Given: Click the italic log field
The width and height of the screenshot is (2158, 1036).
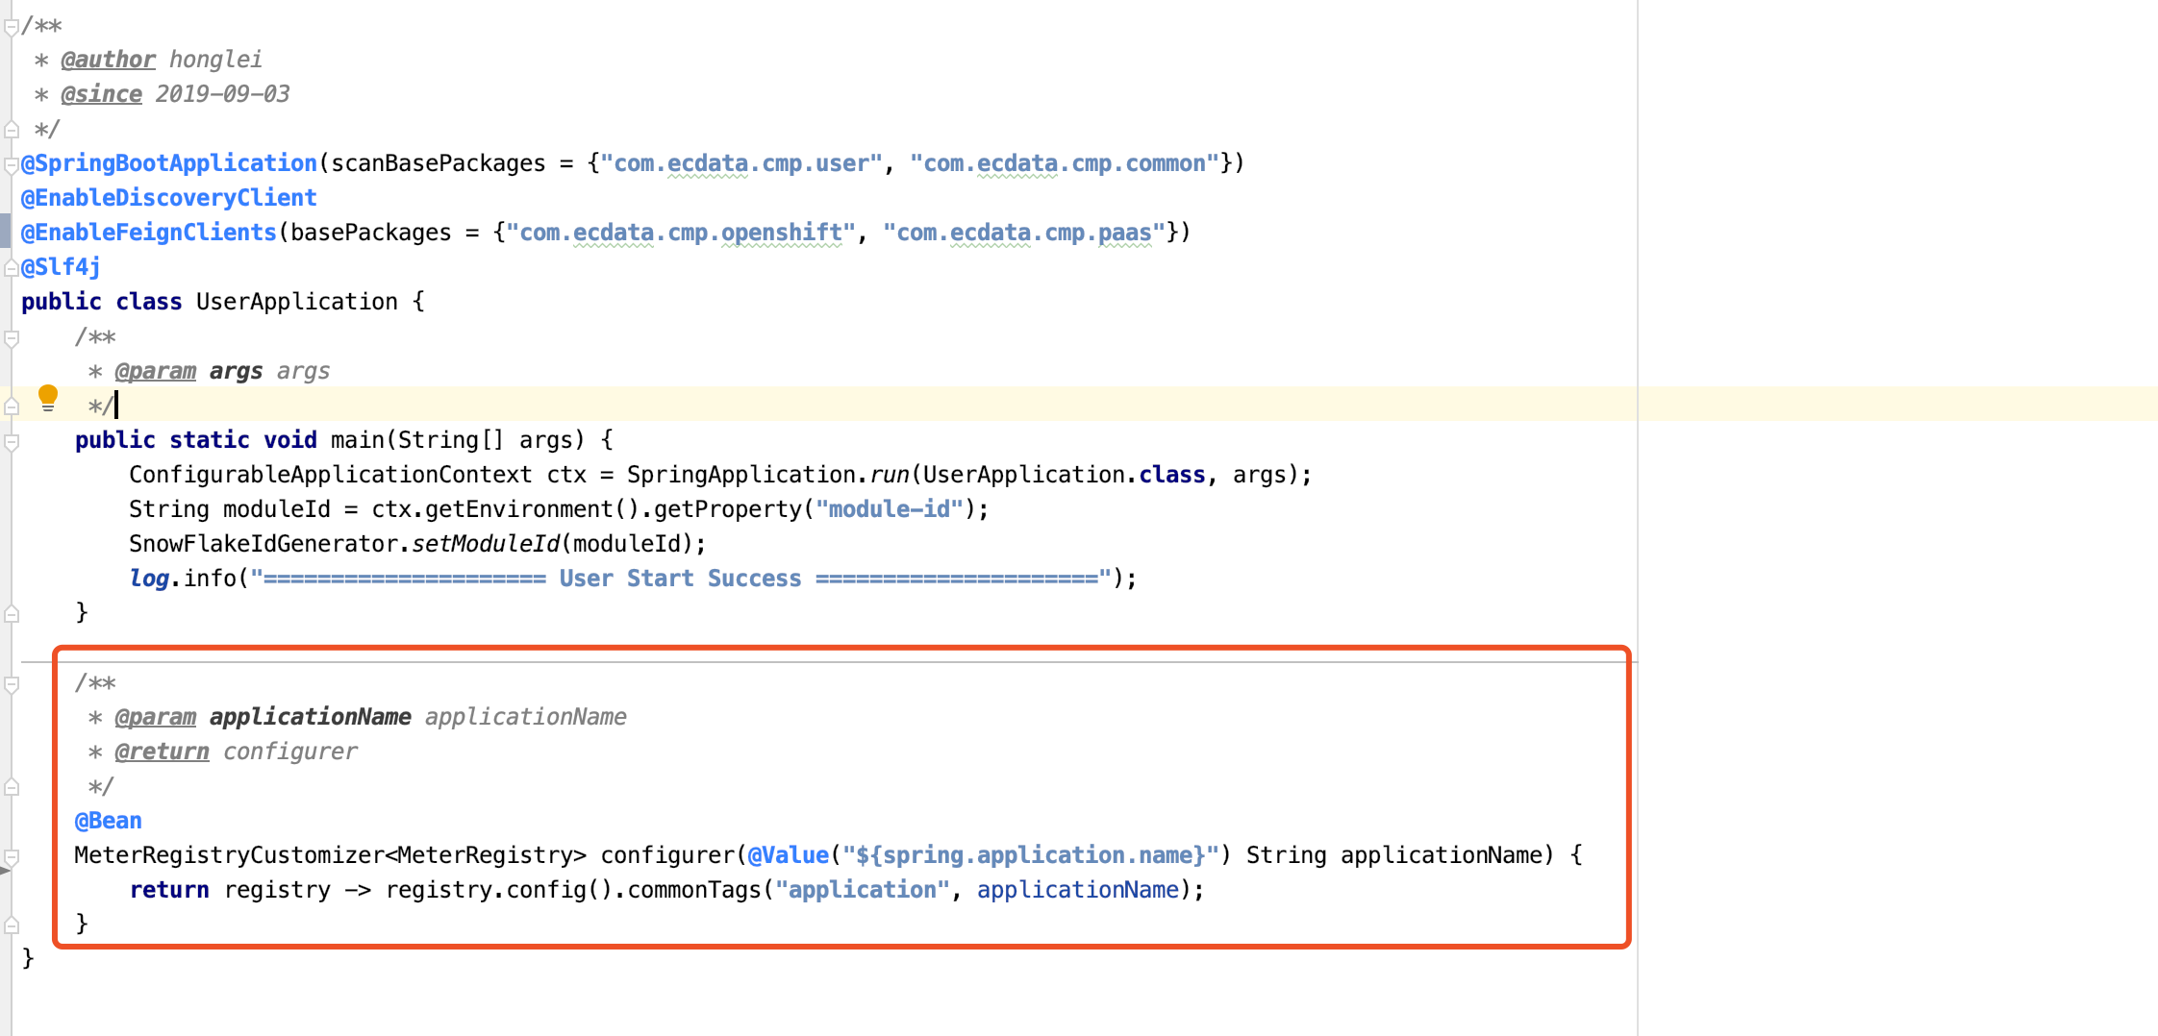Looking at the screenshot, I should pyautogui.click(x=149, y=579).
